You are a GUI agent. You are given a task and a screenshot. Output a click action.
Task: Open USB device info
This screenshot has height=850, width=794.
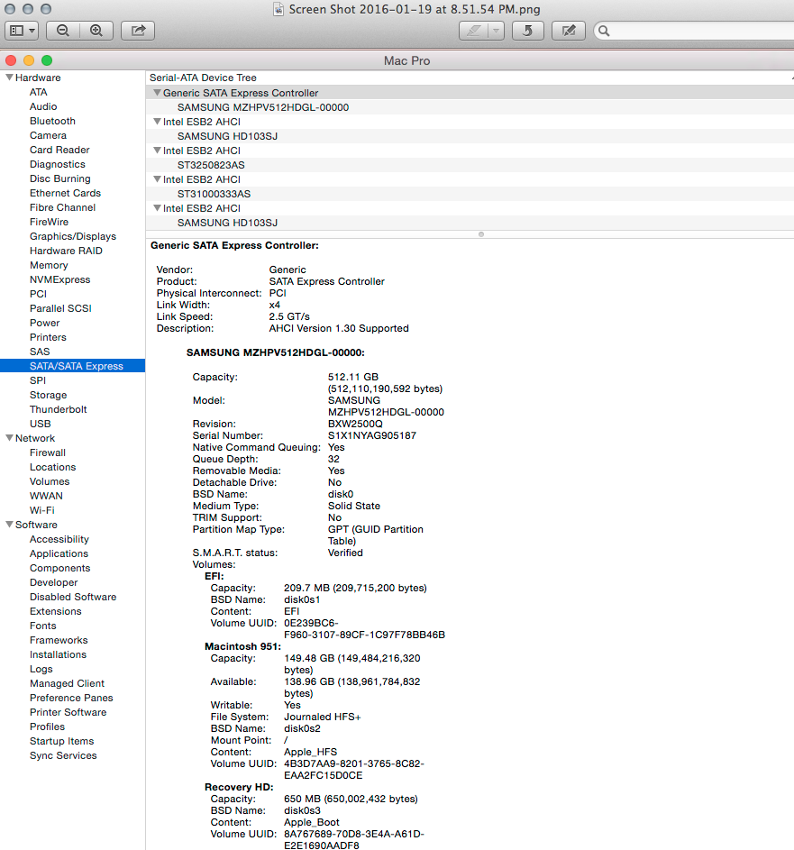tap(41, 424)
